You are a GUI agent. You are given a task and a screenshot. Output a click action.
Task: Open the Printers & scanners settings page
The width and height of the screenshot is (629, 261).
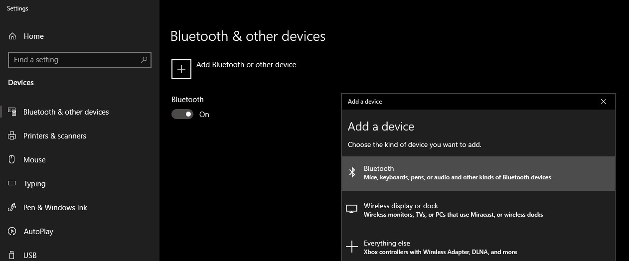pyautogui.click(x=55, y=136)
